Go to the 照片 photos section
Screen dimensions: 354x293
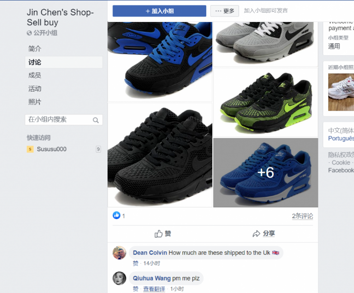35,102
